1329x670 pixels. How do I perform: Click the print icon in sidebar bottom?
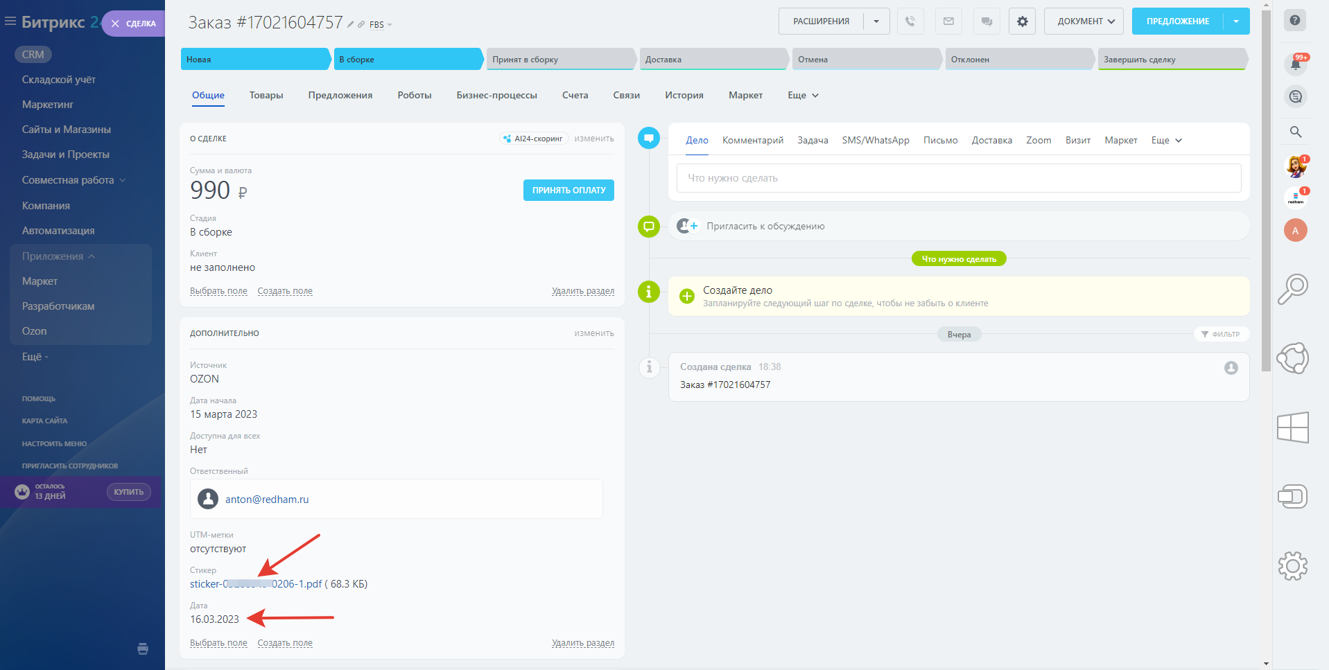[x=143, y=649]
